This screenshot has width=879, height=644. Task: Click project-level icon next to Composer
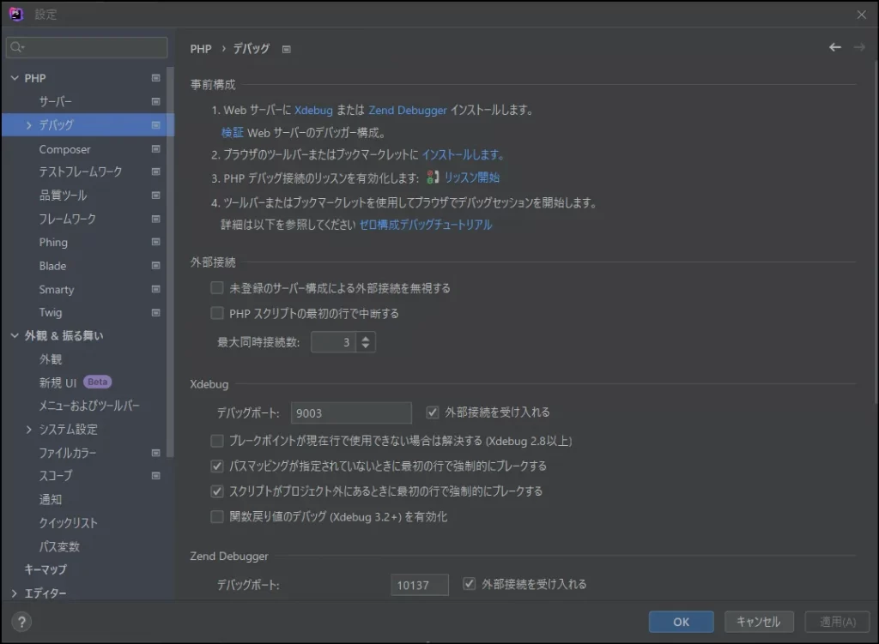click(155, 148)
